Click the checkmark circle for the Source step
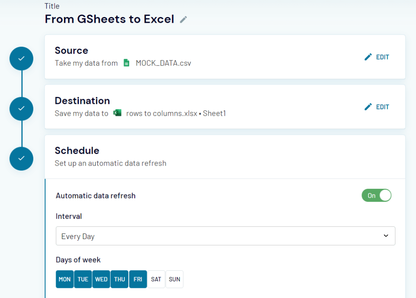 21,58
